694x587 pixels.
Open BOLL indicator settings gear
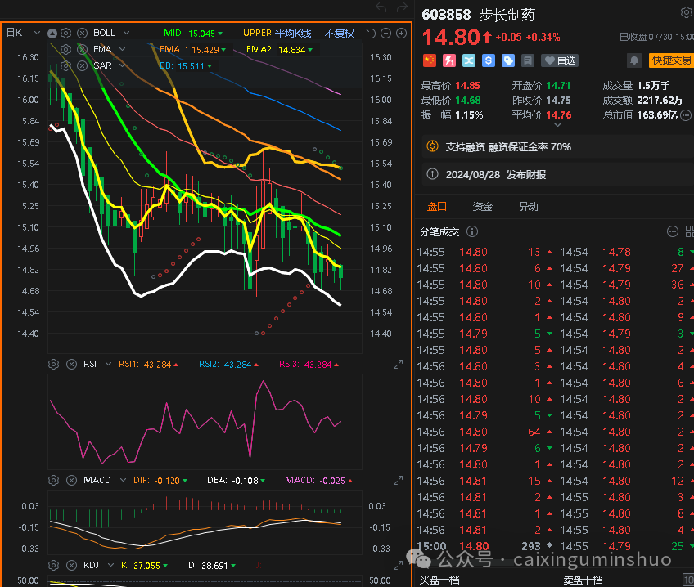[66, 33]
